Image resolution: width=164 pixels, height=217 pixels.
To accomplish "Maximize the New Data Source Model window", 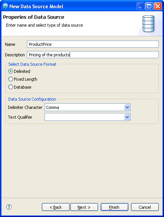I will point(149,6).
